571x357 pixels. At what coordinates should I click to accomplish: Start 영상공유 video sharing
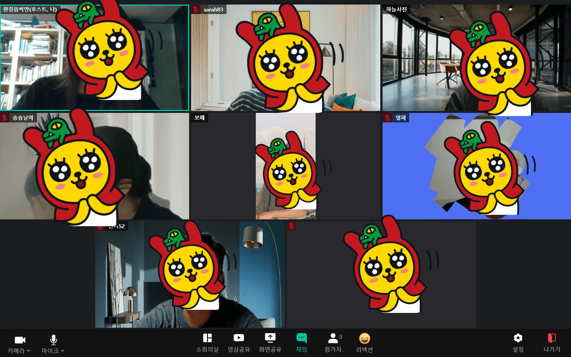(x=239, y=343)
